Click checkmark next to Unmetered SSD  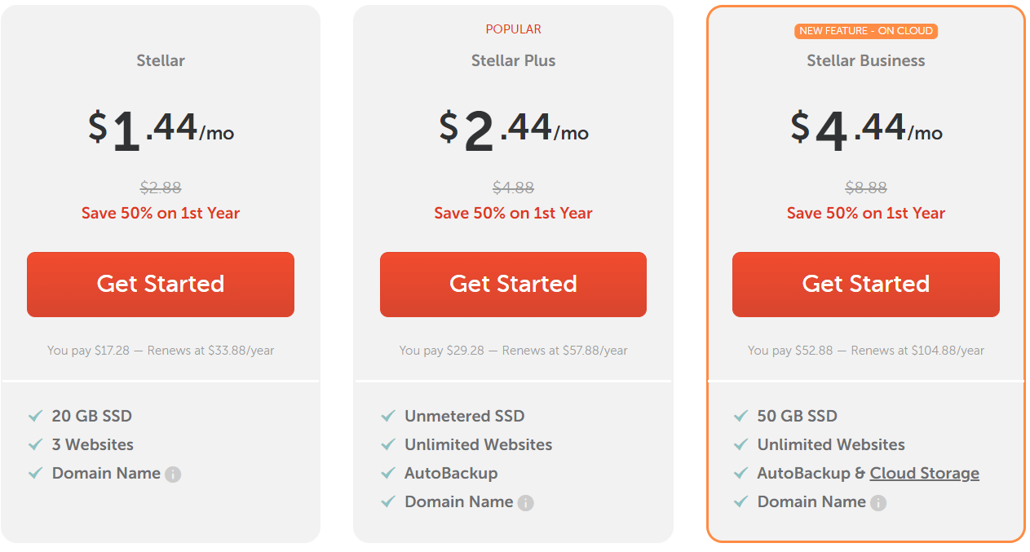click(388, 416)
